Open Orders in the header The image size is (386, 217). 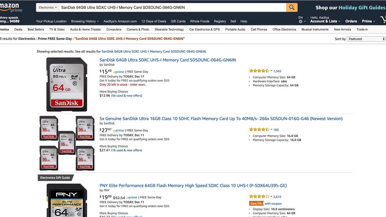[x=351, y=21]
